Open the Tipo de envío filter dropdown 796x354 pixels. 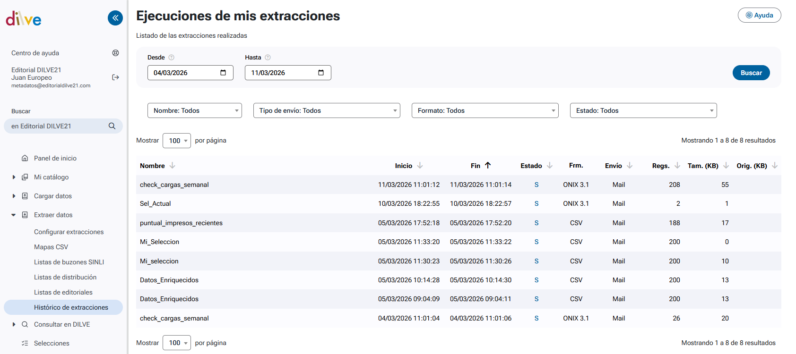coord(327,110)
